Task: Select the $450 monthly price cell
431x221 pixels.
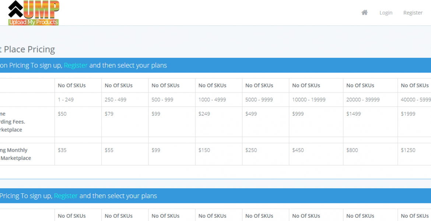Action: (298, 150)
